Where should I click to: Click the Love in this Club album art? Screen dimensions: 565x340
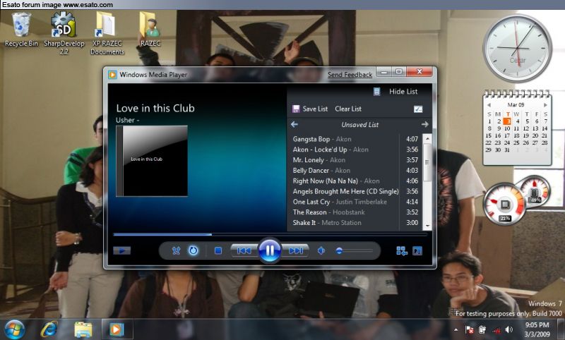[152, 161]
